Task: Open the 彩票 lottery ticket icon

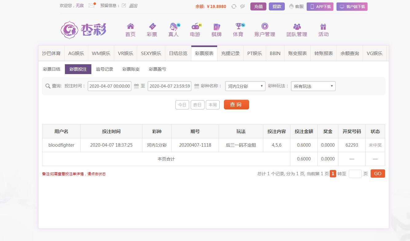Action: (152, 26)
